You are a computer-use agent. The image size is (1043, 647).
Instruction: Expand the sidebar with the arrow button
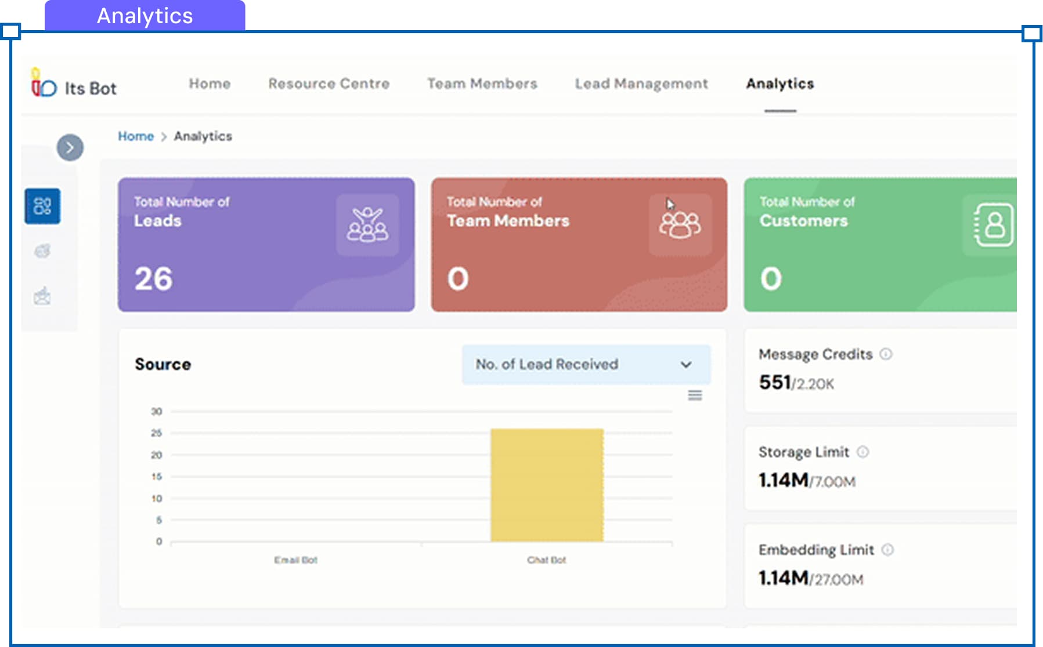click(70, 148)
